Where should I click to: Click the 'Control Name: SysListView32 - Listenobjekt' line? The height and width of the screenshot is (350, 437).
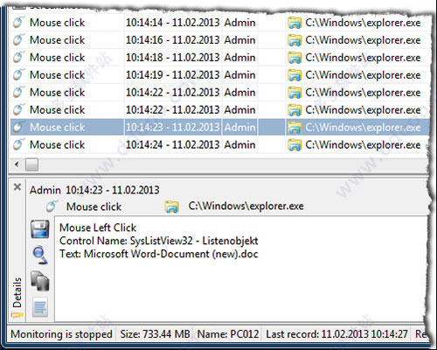(x=159, y=241)
